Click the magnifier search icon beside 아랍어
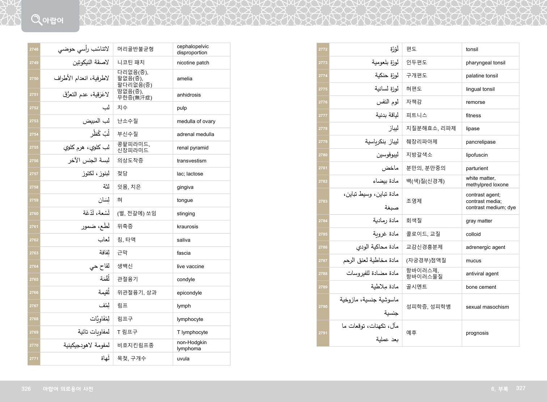The width and height of the screenshot is (547, 402). (36, 19)
